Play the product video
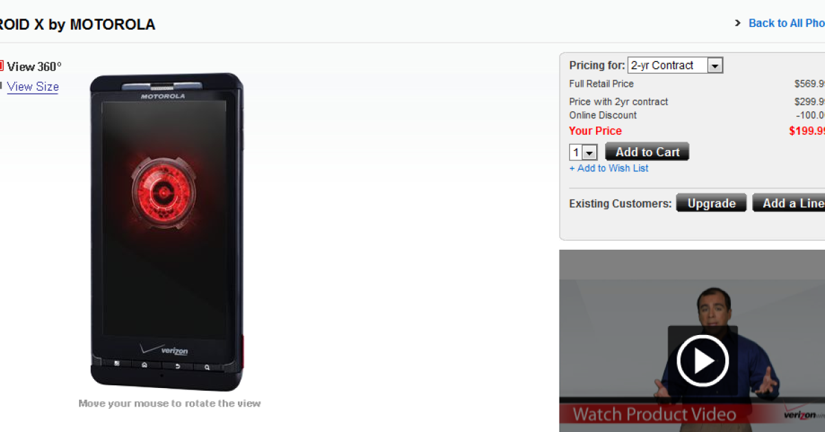The image size is (825, 432). click(x=702, y=360)
